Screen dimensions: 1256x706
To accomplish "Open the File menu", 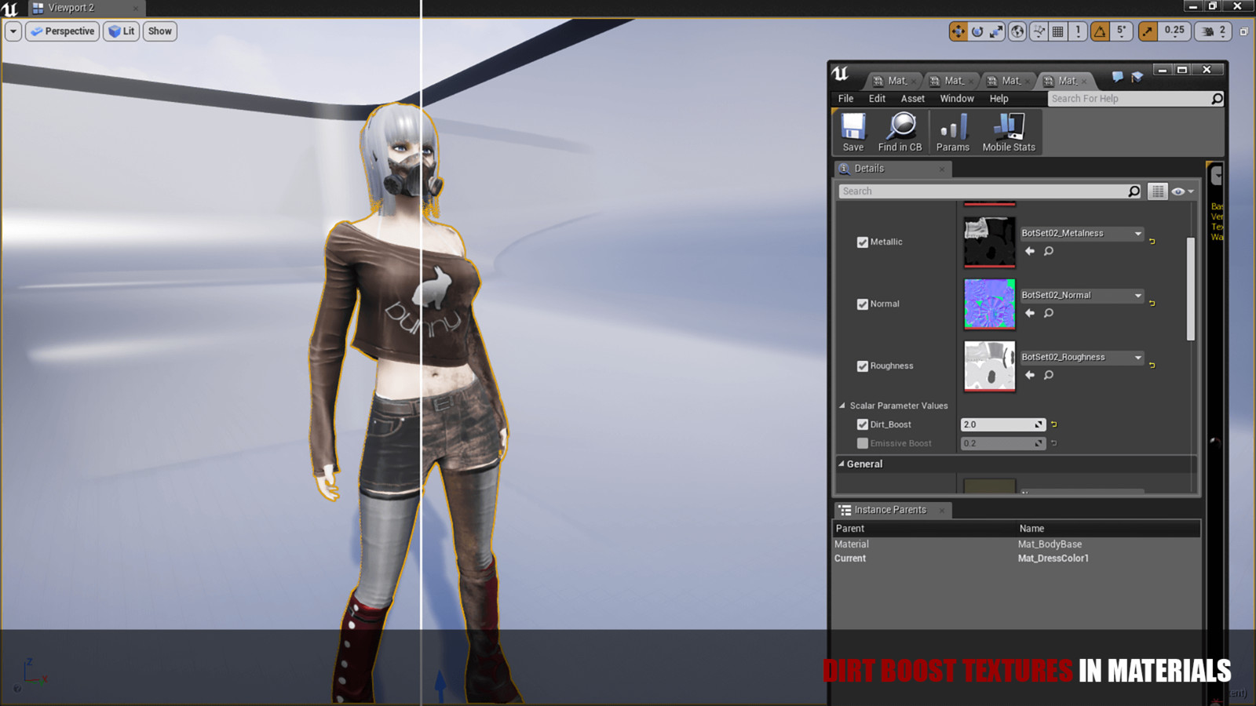I will (x=845, y=99).
